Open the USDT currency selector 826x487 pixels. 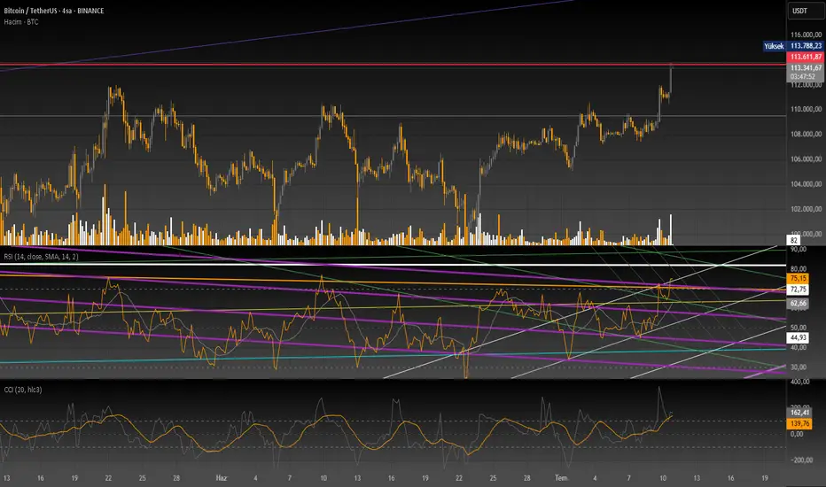coord(806,11)
